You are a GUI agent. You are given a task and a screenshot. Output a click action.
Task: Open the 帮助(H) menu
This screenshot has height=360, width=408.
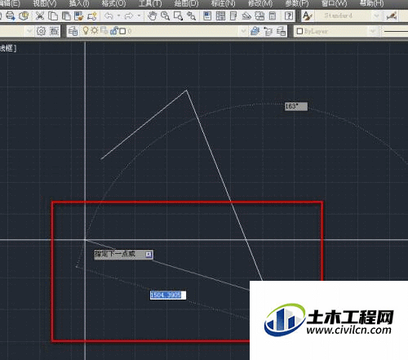point(371,3)
